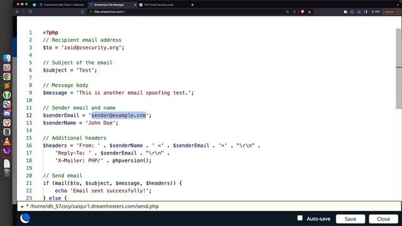Viewport: 402px width, 226px height.
Task: Click the zoom magnifier icon in address bar
Action: click(x=288, y=12)
